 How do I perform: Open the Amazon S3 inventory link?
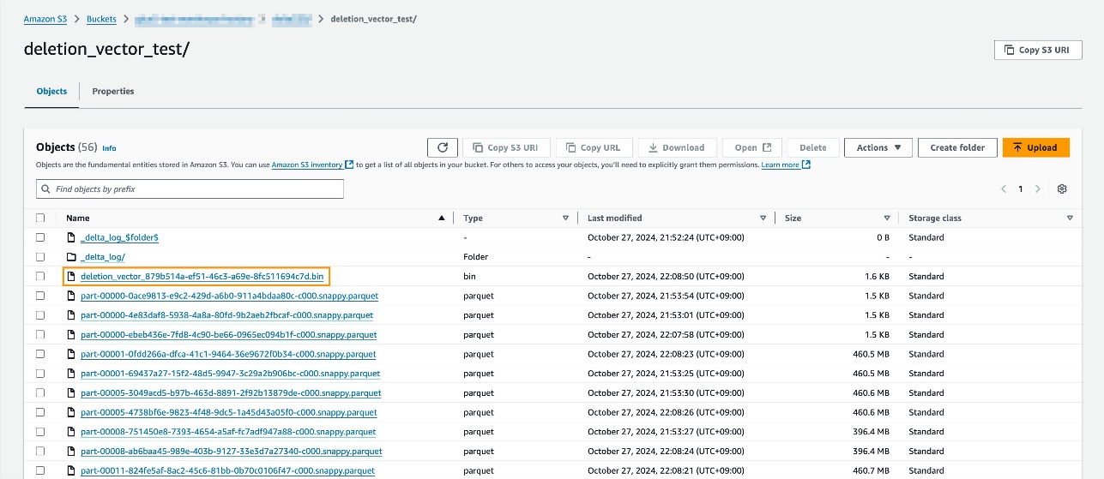pyautogui.click(x=307, y=165)
